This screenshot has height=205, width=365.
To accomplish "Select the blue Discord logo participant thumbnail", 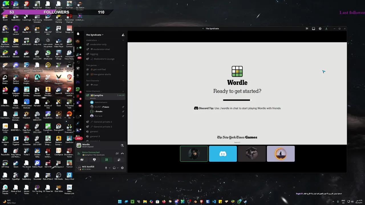I will pos(223,154).
